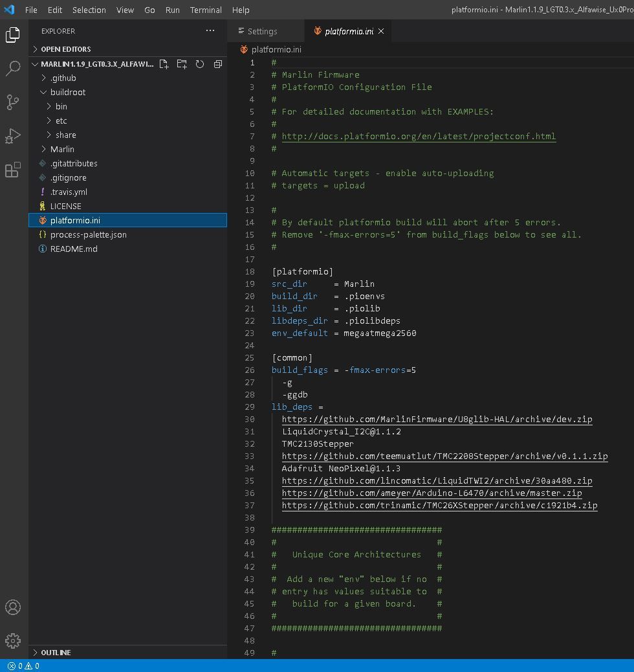
Task: Click the LICENSE file icon
Action: [x=43, y=206]
